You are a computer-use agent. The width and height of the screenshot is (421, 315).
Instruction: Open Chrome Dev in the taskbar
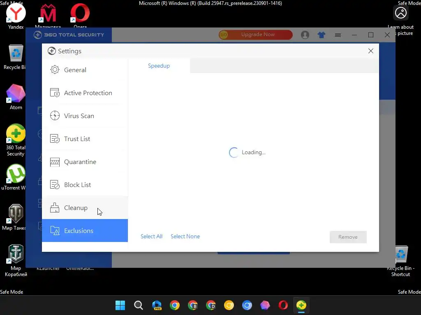coord(211,305)
